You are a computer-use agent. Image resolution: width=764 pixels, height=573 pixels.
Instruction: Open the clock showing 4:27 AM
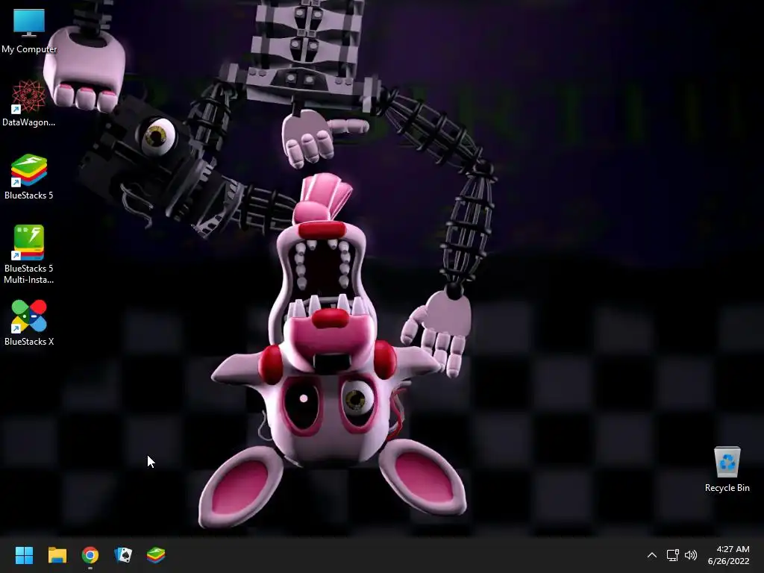point(733,549)
